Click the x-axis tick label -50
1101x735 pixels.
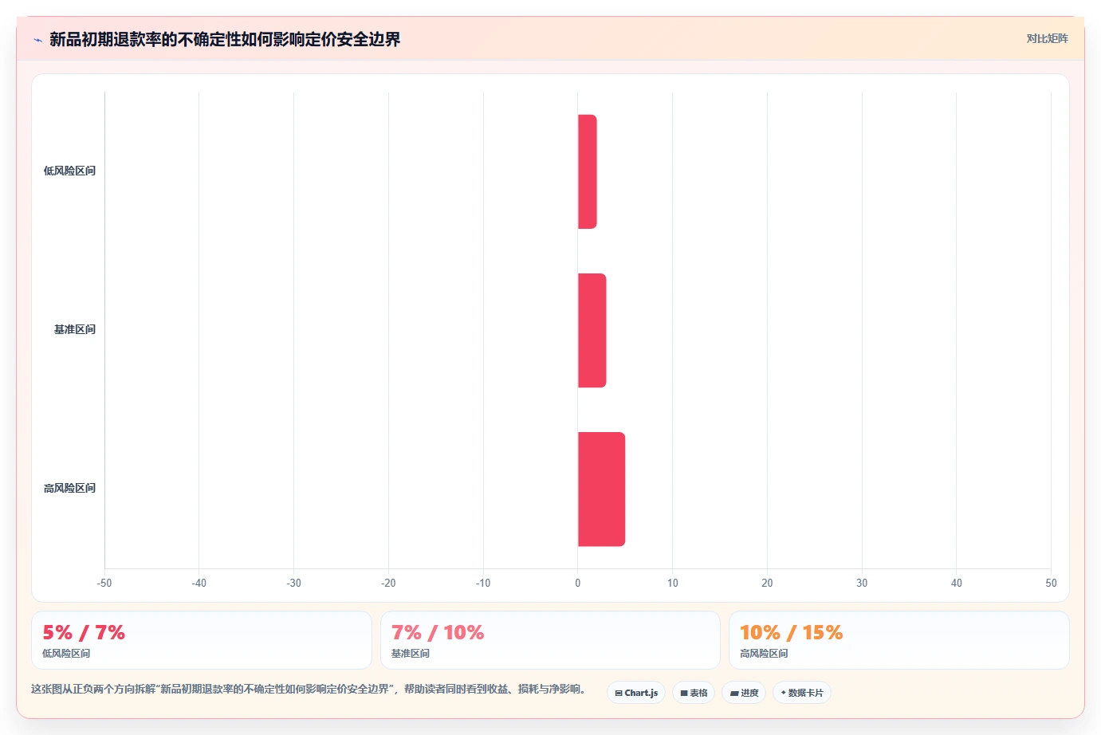pos(104,583)
